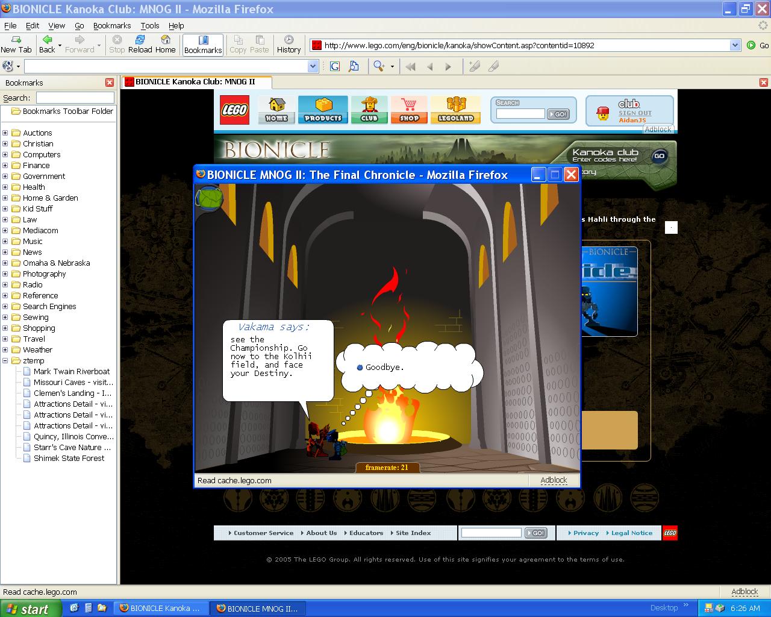Open the LEGO Shop cart icon
The height and width of the screenshot is (617, 771).
(409, 110)
